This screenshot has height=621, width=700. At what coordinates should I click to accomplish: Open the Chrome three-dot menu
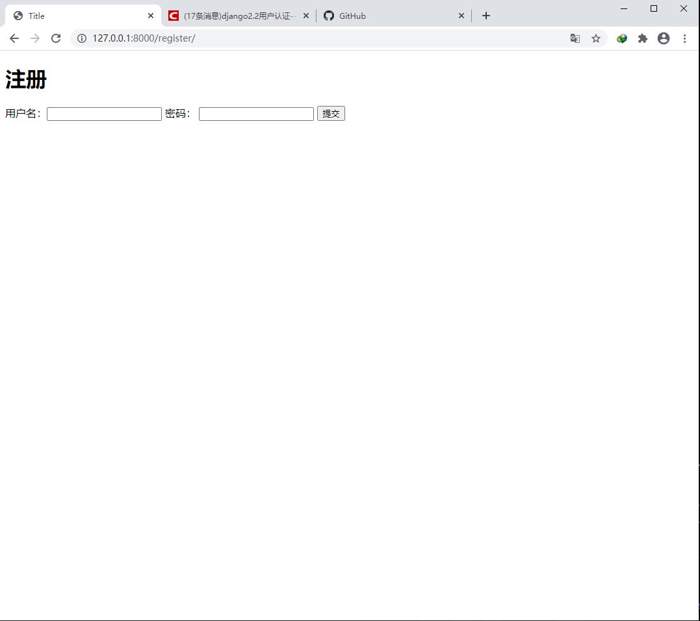tap(684, 38)
